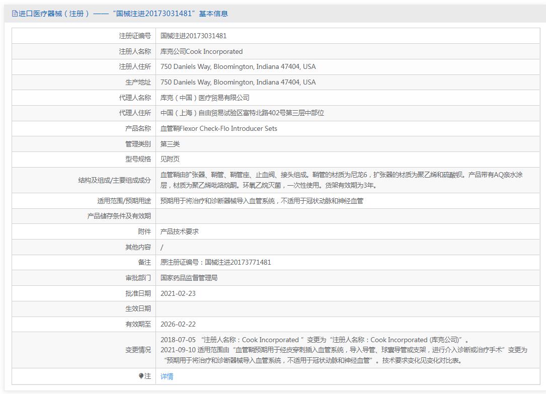Select 库克（中国）医疗贸易有限公司 text
Viewport: 546px width, 394px height.
pos(205,98)
